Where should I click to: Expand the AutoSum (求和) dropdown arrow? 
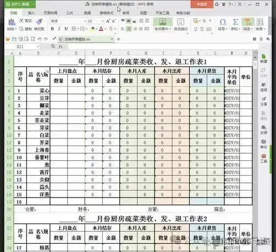239,29
